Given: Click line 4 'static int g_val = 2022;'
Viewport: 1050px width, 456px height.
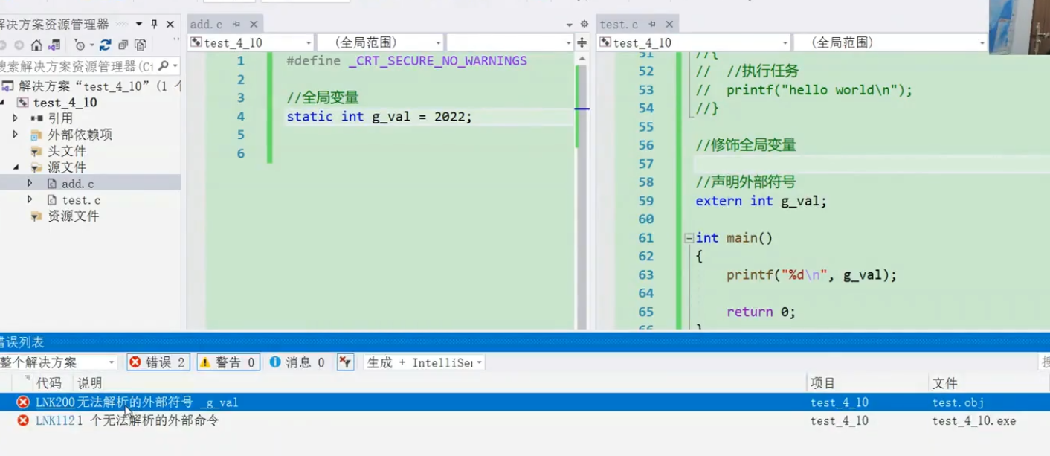Looking at the screenshot, I should 379,116.
